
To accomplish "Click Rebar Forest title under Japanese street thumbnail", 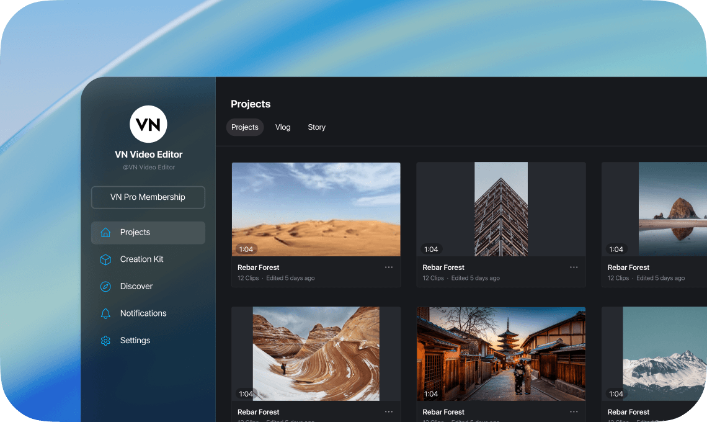I will point(443,412).
